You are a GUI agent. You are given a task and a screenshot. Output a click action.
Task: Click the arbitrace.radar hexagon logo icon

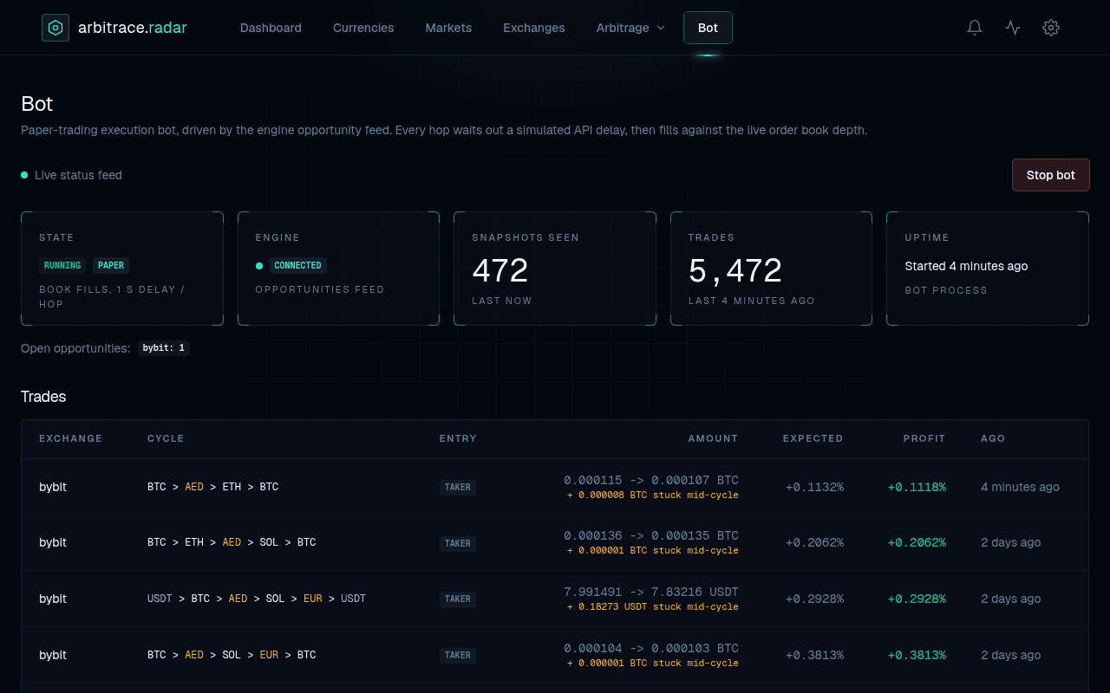point(55,28)
